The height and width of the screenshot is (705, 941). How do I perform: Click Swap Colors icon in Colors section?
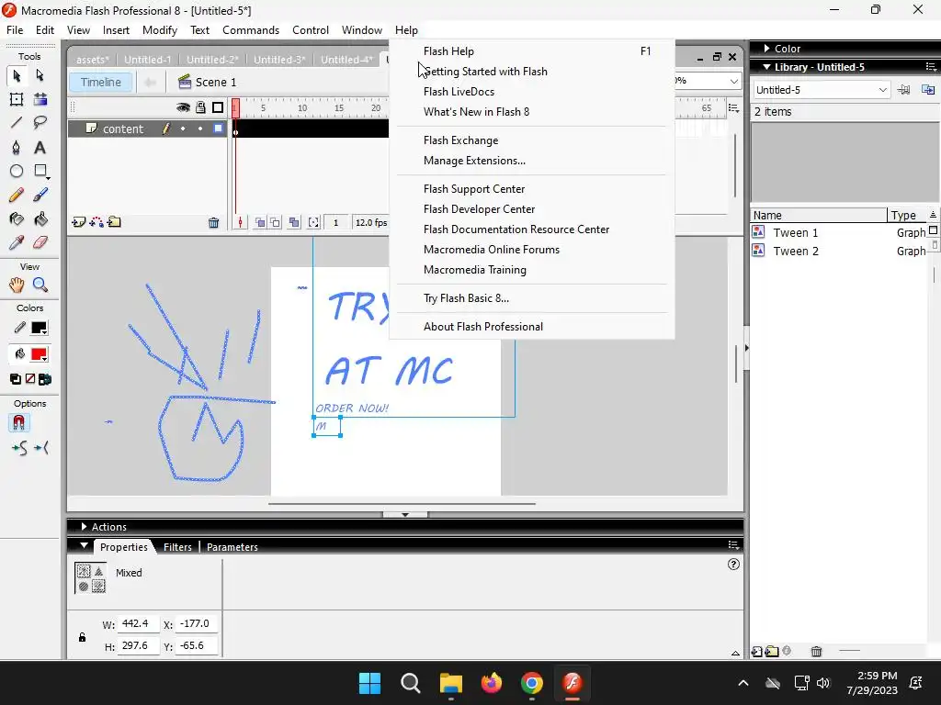45,379
